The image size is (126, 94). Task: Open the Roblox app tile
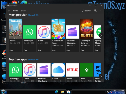(x=15, y=35)
